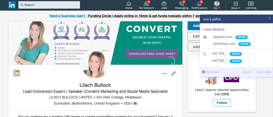
Task: Reveal the +44 792 phone number
Action: point(235,61)
